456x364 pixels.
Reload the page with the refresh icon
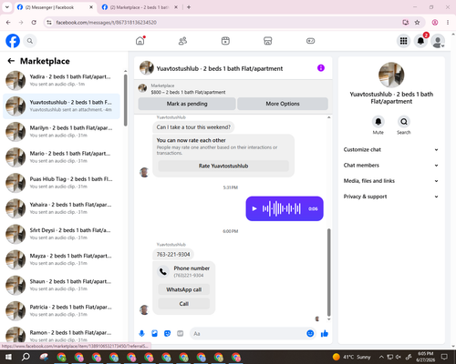tap(34, 23)
